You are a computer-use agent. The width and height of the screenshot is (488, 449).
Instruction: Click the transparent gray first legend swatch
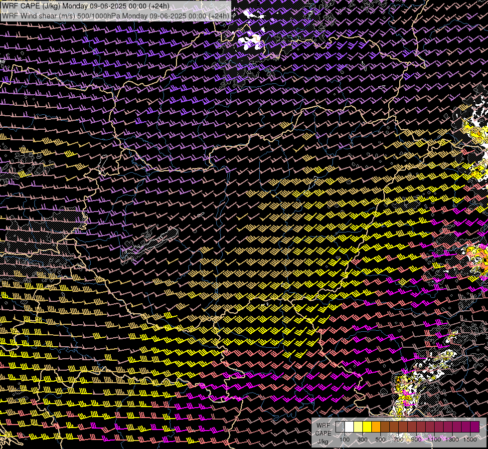(x=340, y=427)
